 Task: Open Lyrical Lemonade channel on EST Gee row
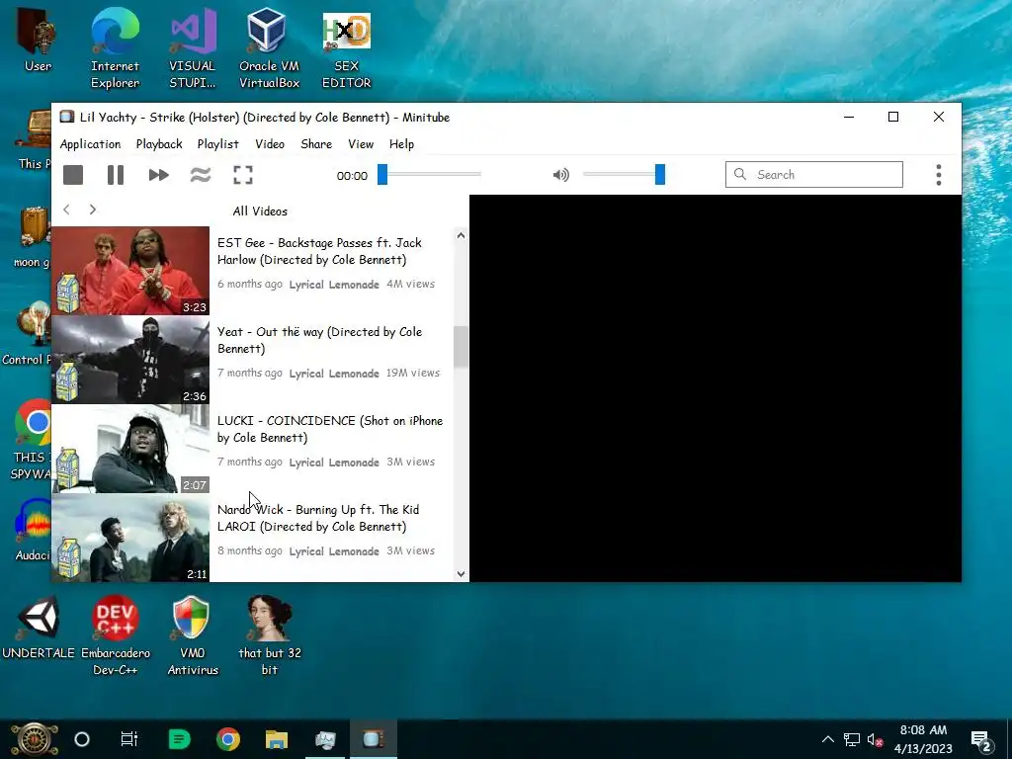click(x=334, y=284)
